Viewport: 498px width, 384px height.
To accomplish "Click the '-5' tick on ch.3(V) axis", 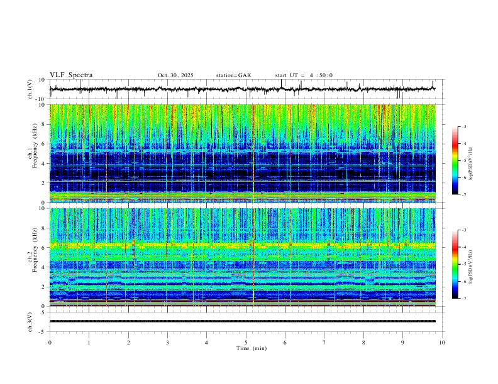I will coord(43,332).
